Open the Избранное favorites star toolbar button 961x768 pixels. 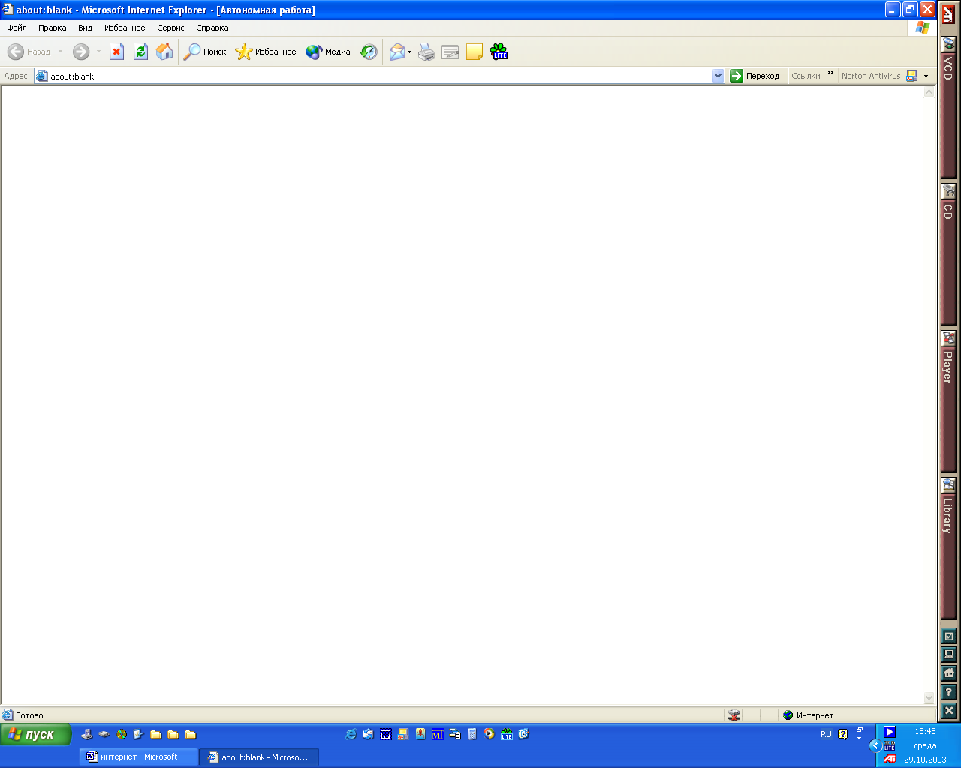(x=266, y=52)
